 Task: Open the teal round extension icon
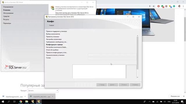(174, 6)
